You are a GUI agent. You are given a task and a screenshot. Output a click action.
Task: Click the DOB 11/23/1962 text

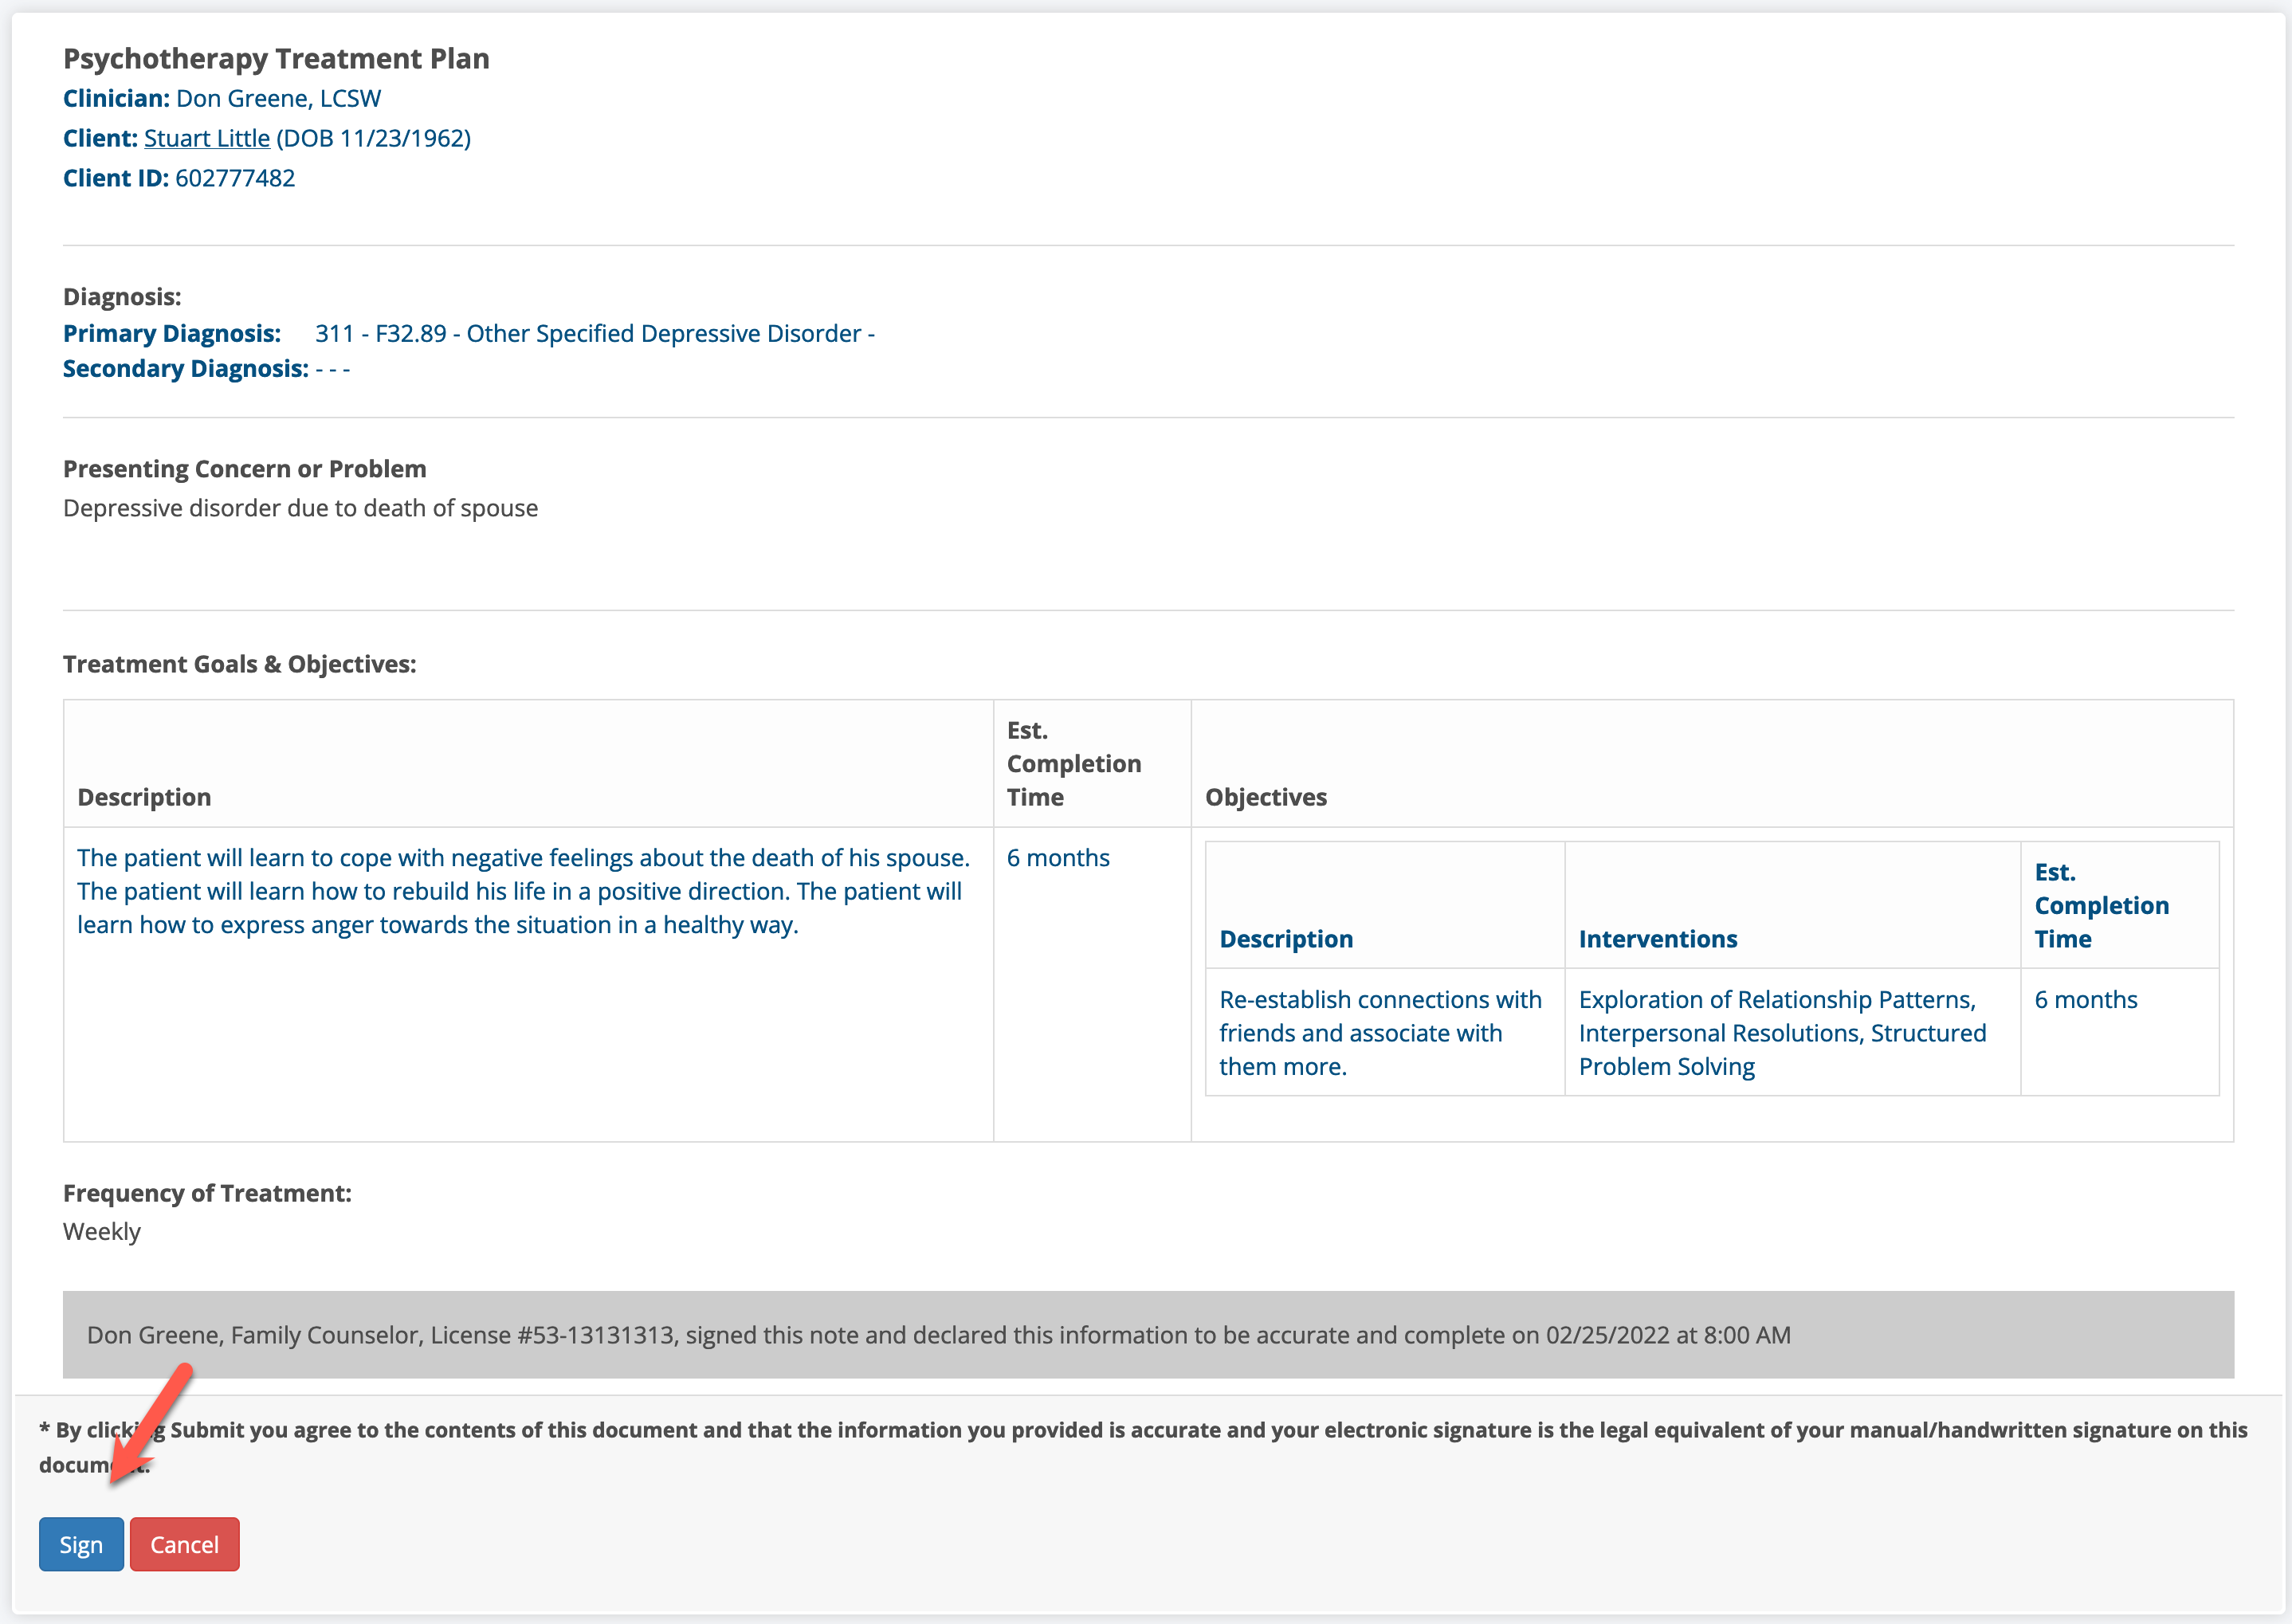click(x=373, y=138)
